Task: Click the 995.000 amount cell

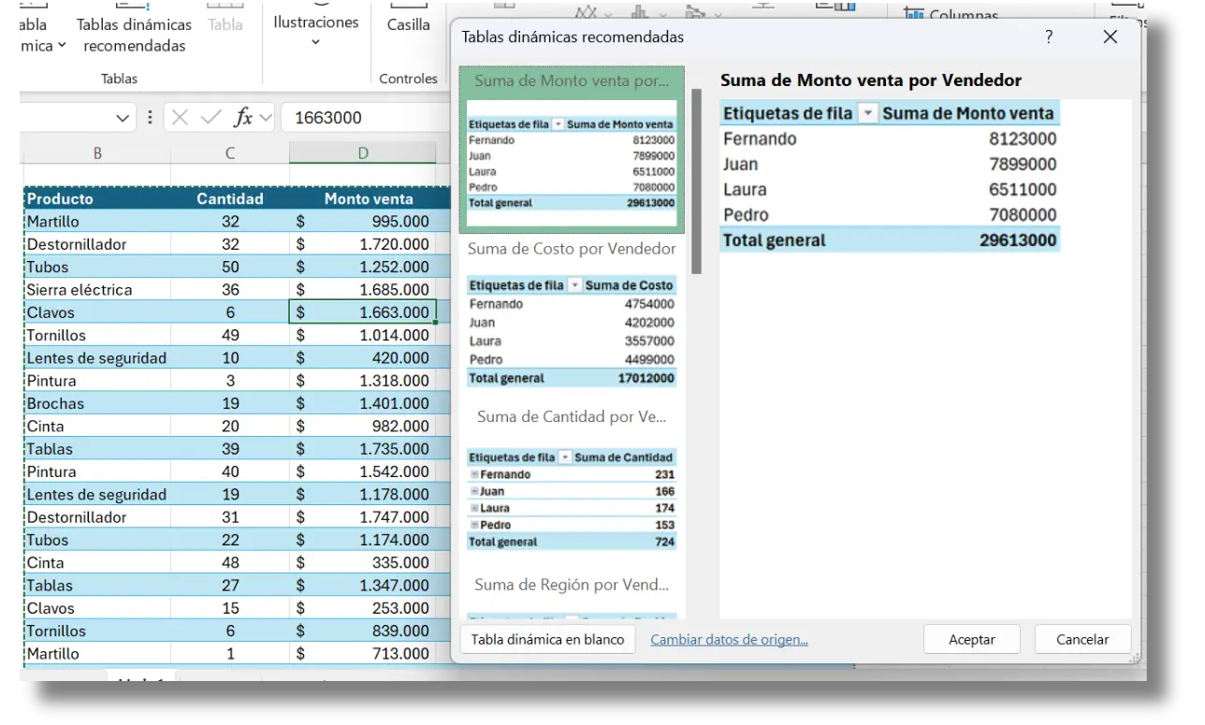Action: tap(363, 222)
